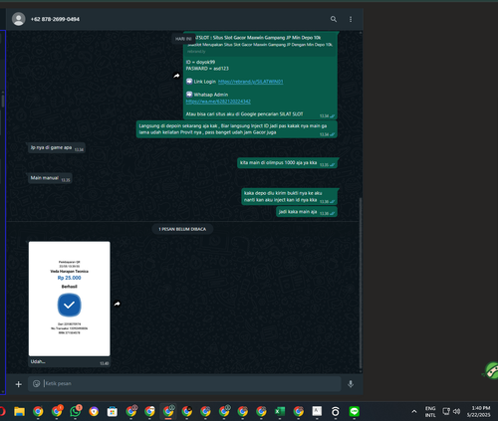This screenshot has height=421, width=498.
Task: Open File Explorer from the taskbar
Action: coord(19,412)
